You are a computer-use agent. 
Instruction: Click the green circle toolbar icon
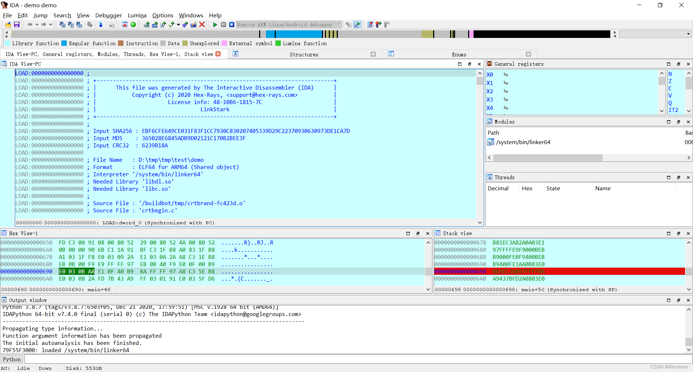click(133, 25)
